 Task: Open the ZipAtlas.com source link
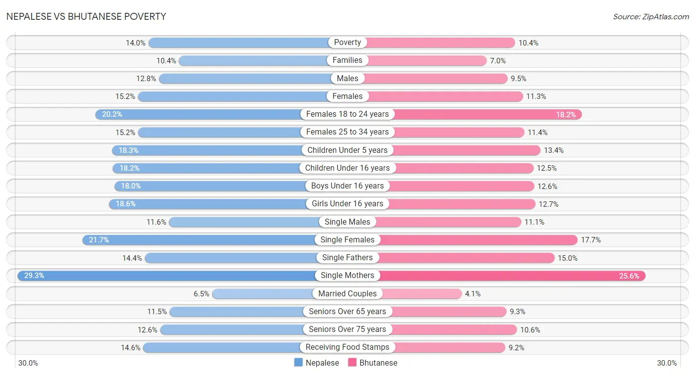point(651,17)
